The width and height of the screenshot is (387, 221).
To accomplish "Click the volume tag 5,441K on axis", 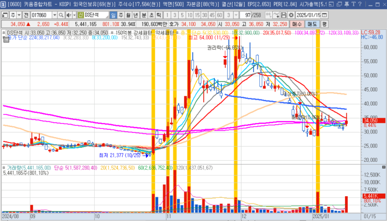I will pyautogui.click(x=374, y=196).
